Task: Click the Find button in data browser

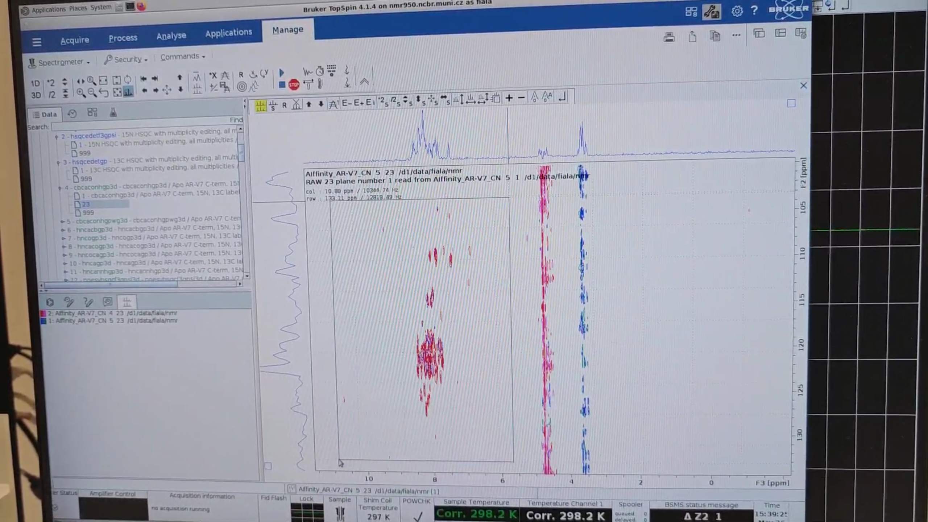Action: click(236, 120)
